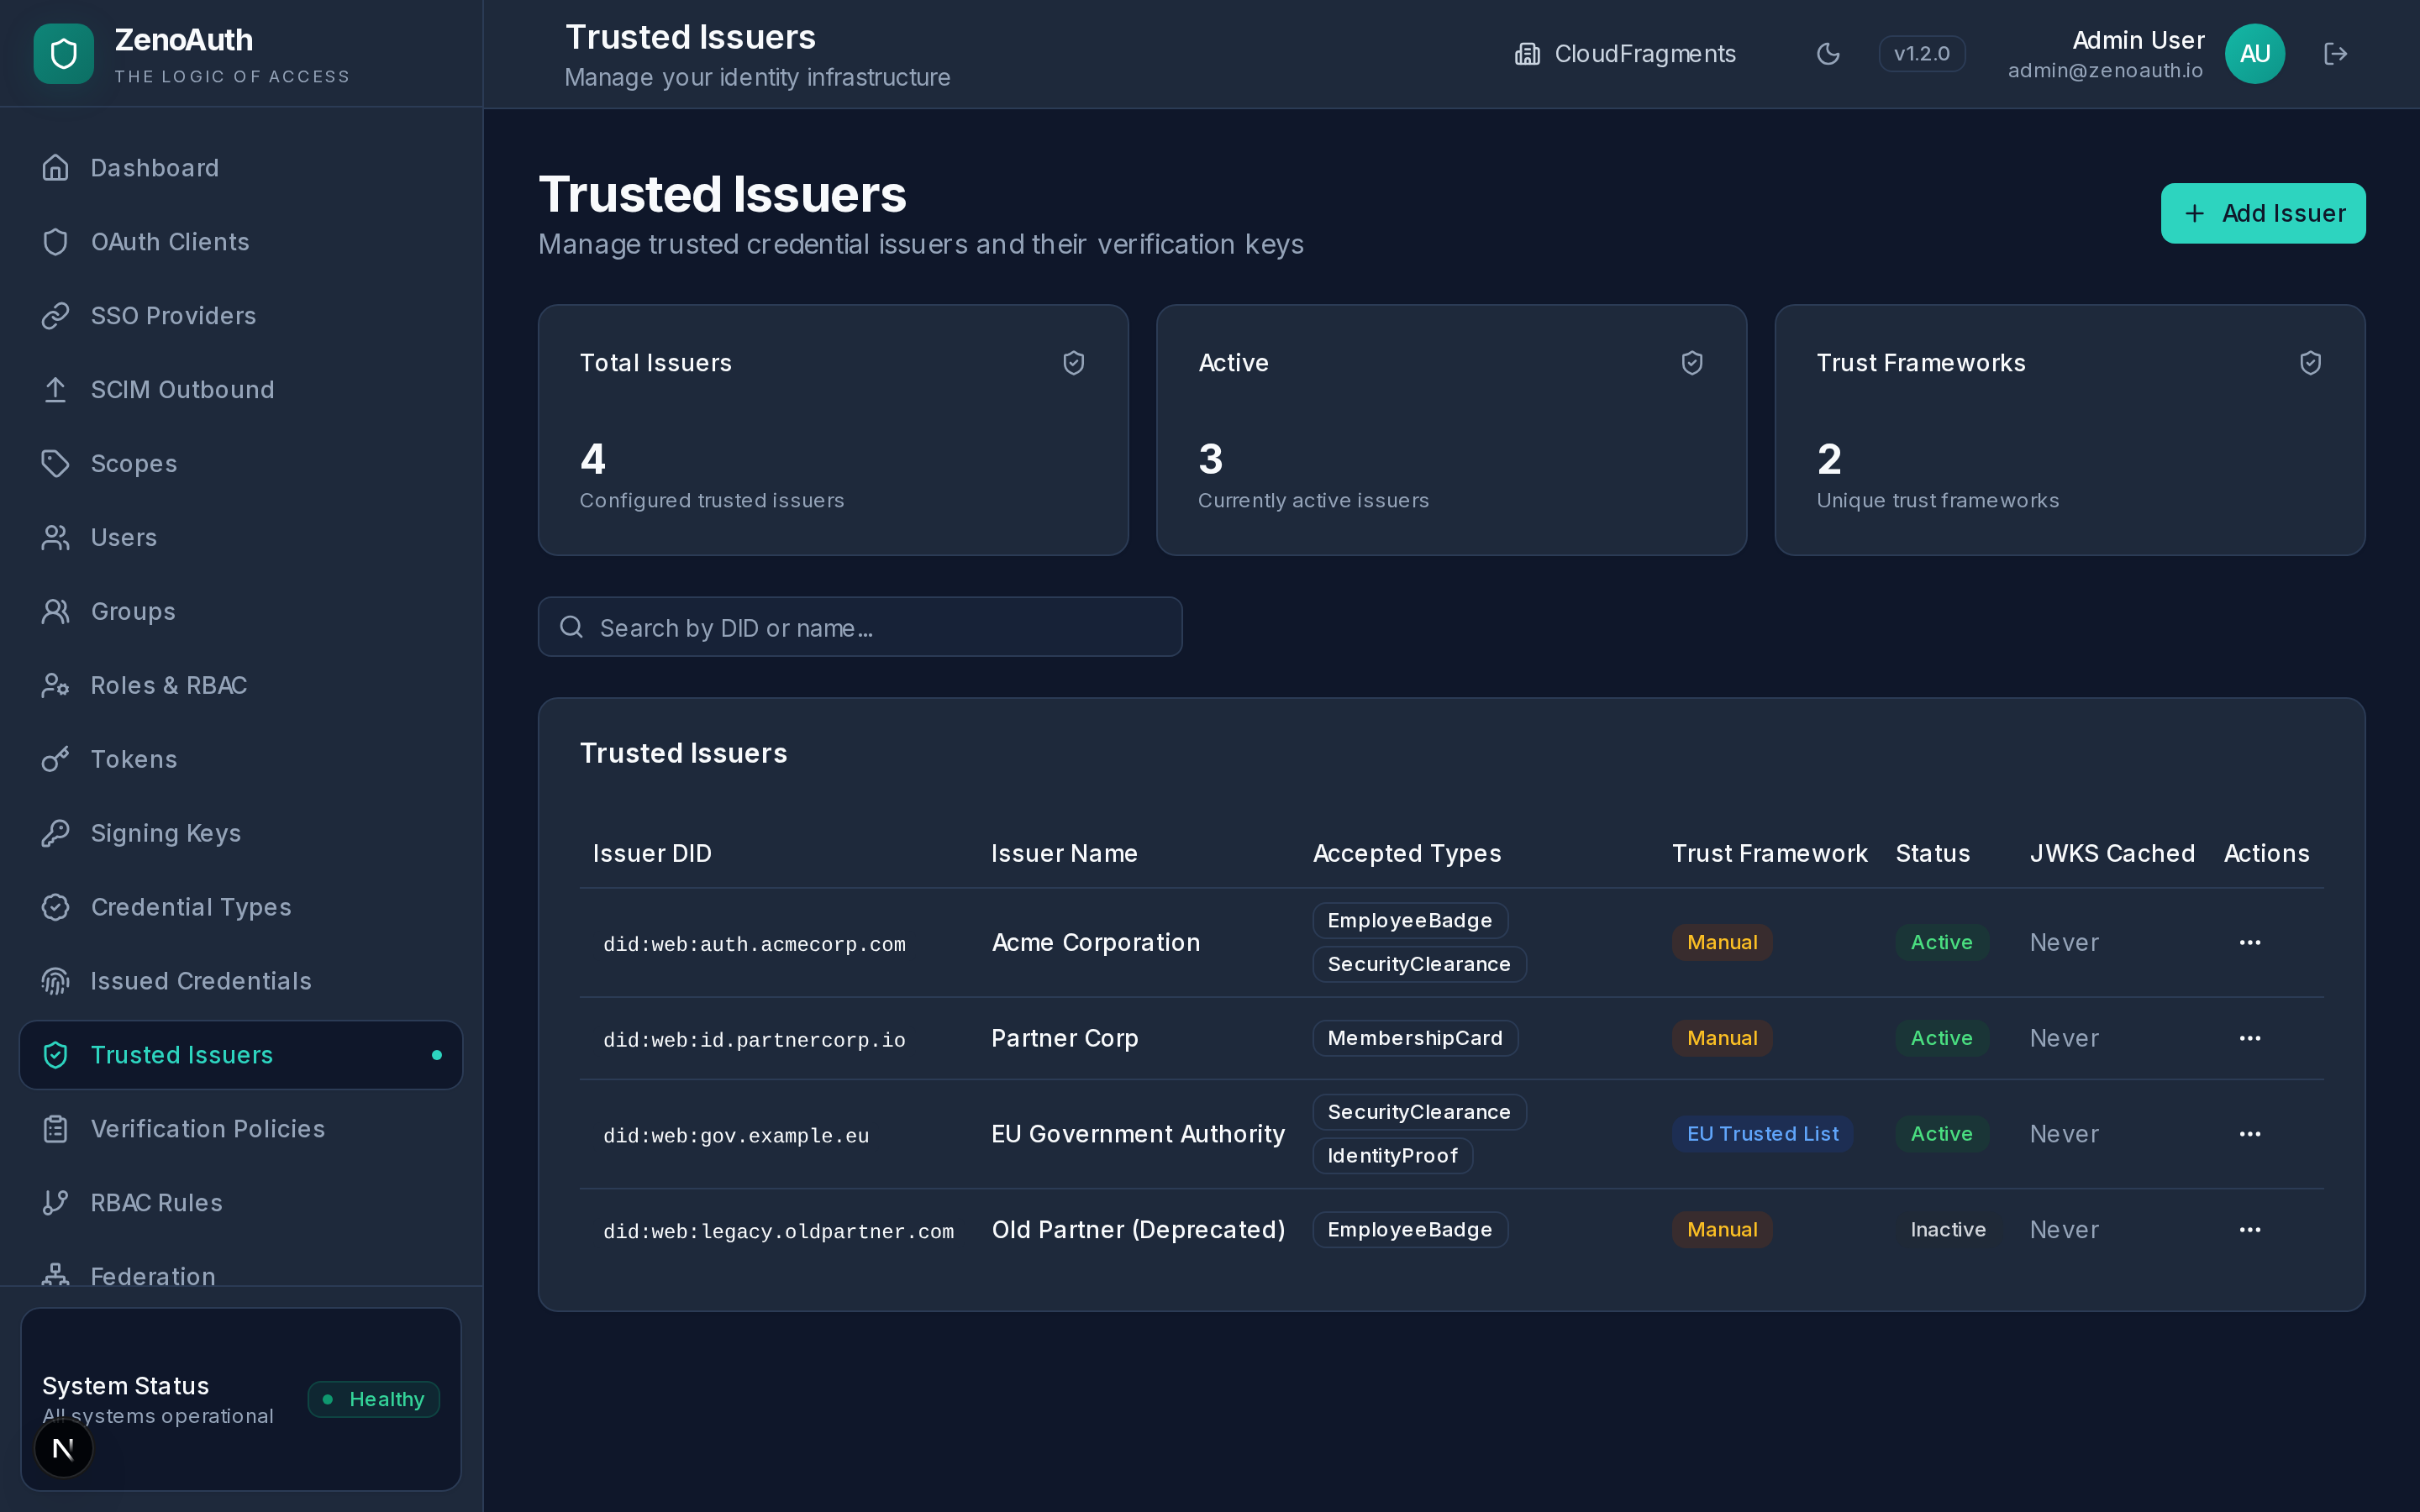This screenshot has height=1512, width=2420.
Task: Open actions menu for Old Partner (Deprecated)
Action: click(x=2250, y=1229)
